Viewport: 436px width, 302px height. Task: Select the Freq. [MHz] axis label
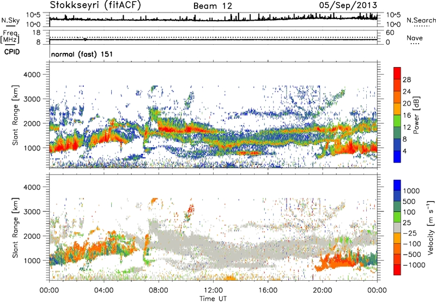10,37
